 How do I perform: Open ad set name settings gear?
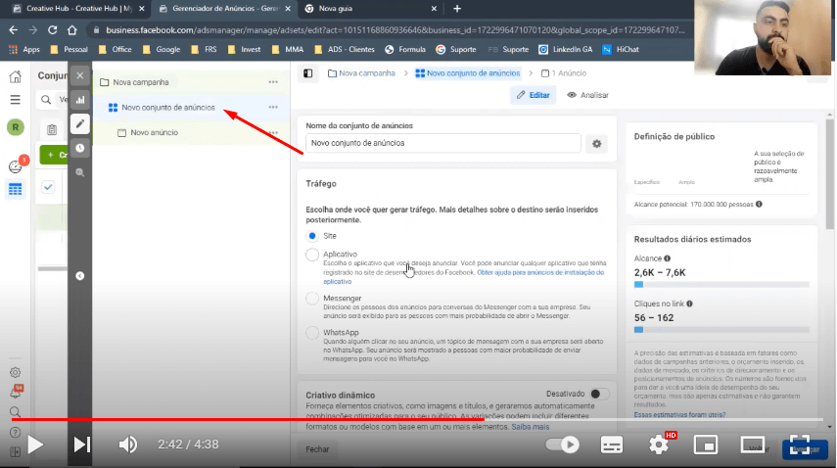click(597, 144)
